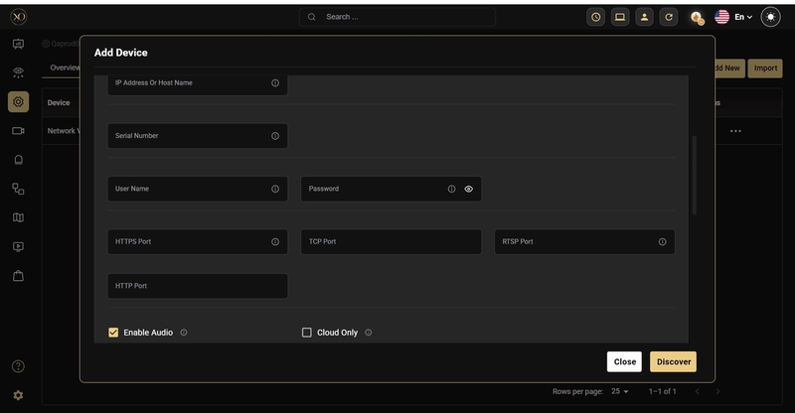Screen dimensions: 795x413
Task: Open the eye monitoring sidebar icon
Action: 18,72
